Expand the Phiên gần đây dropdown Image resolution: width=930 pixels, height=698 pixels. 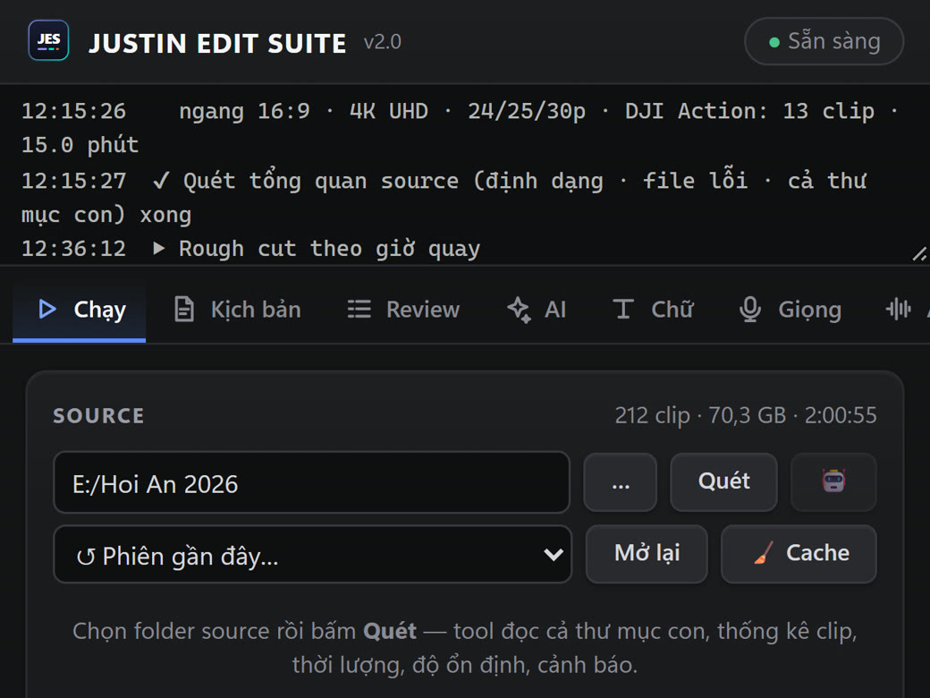313,555
